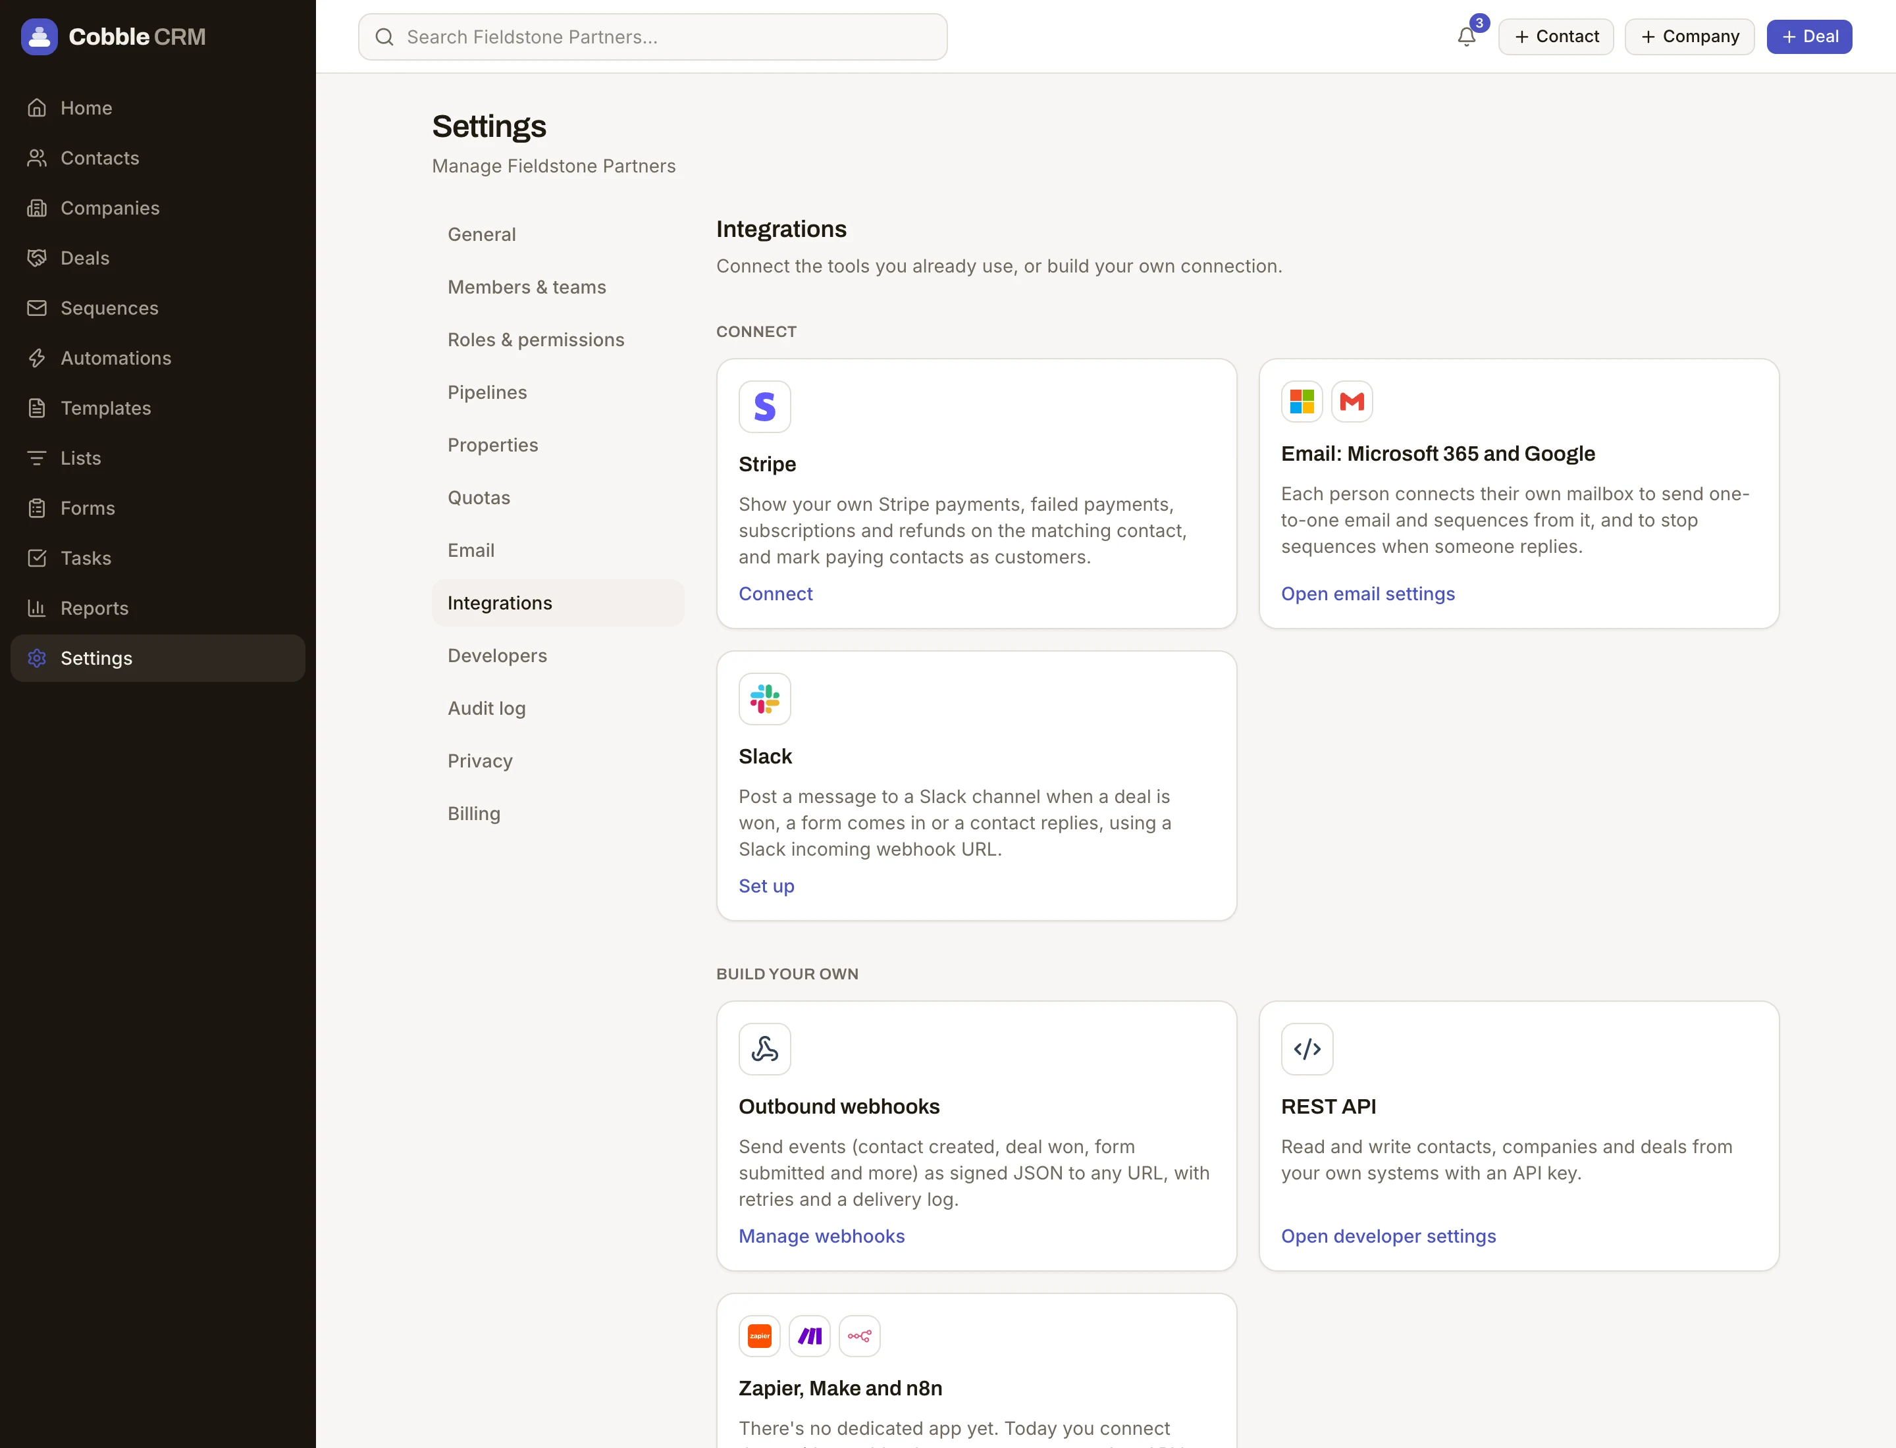Select the General settings tab
Screen dimensions: 1896x1448
pos(558,234)
